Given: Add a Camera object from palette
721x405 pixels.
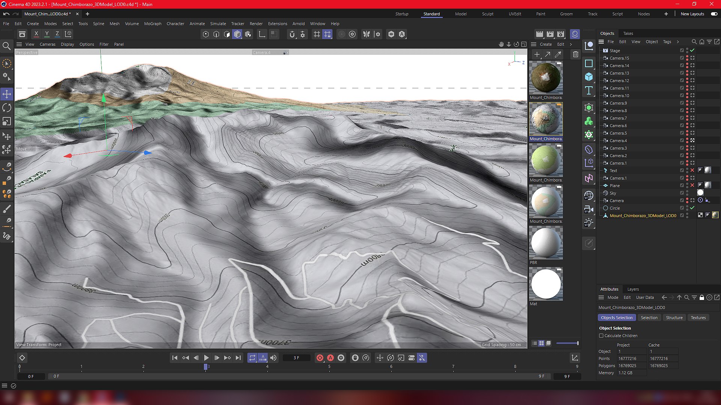Looking at the screenshot, I should 589,209.
